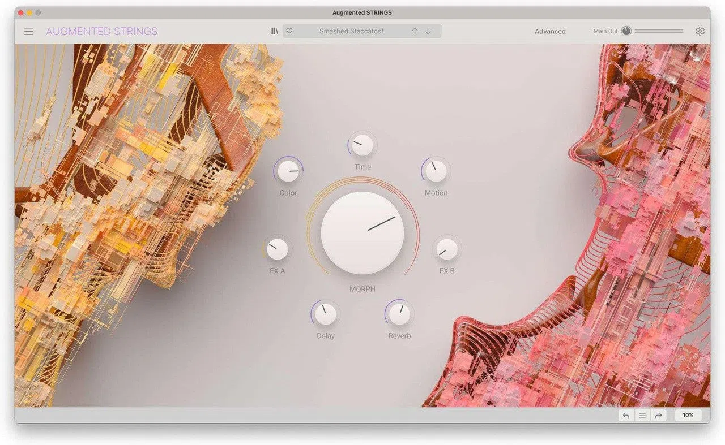Viewport: 725px width, 445px height.
Task: Favorite the preset with the heart icon
Action: click(x=289, y=31)
